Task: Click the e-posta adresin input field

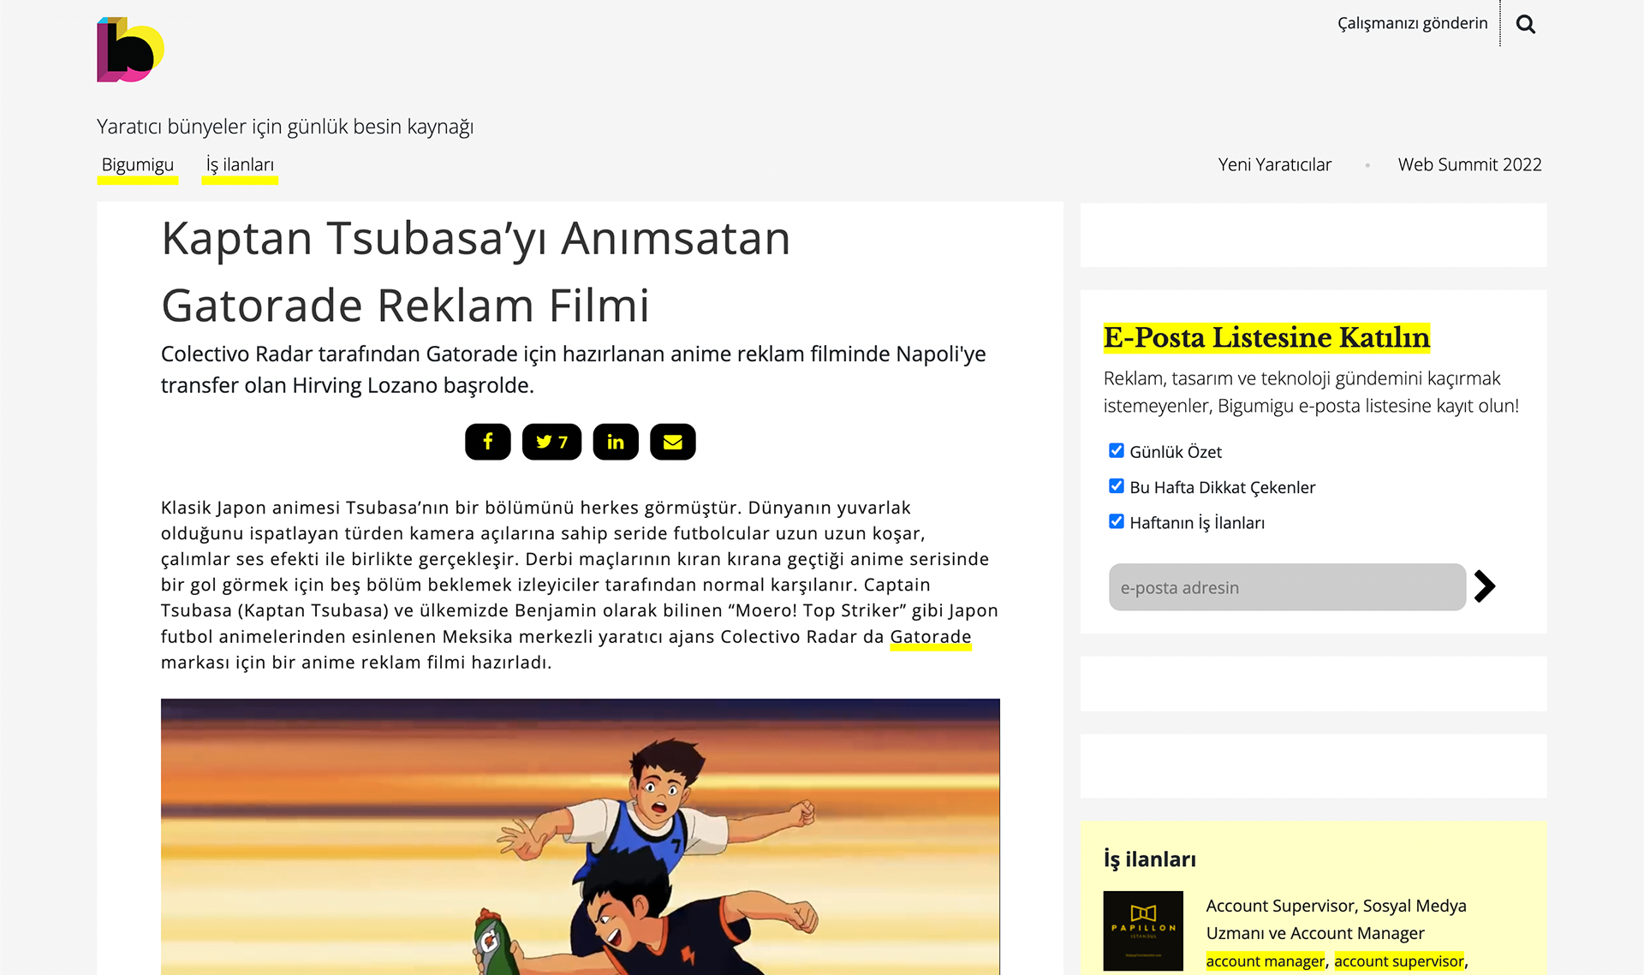Action: [x=1287, y=587]
